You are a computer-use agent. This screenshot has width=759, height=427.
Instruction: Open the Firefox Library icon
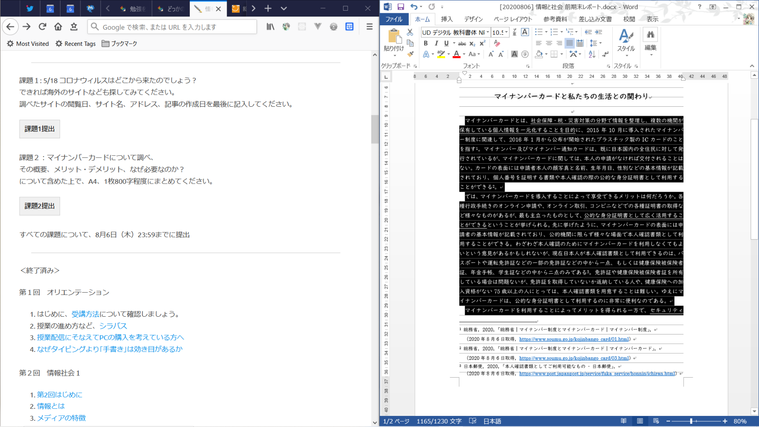pyautogui.click(x=270, y=27)
